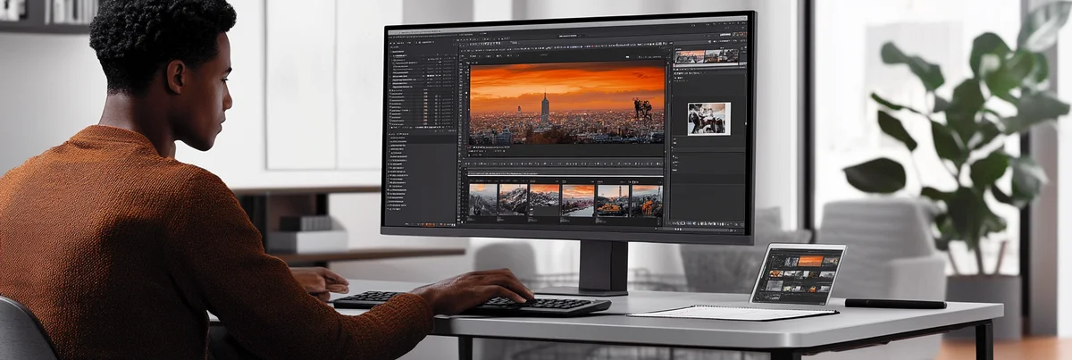Click the main orange sunset cityscape preview
The width and height of the screenshot is (1072, 360).
(567, 103)
